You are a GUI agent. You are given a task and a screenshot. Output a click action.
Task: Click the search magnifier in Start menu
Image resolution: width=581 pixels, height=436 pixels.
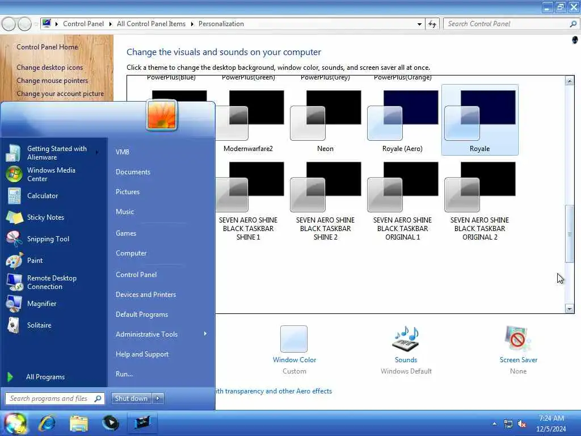[98, 399]
